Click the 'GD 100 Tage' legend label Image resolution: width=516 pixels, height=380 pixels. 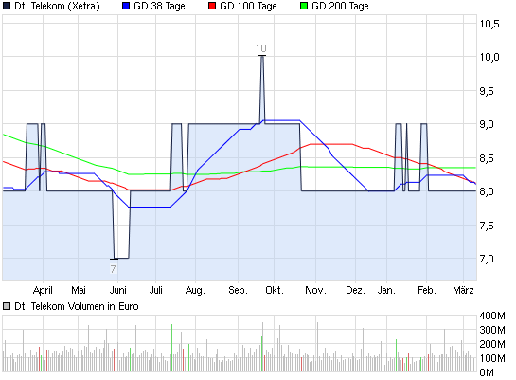[x=248, y=7]
